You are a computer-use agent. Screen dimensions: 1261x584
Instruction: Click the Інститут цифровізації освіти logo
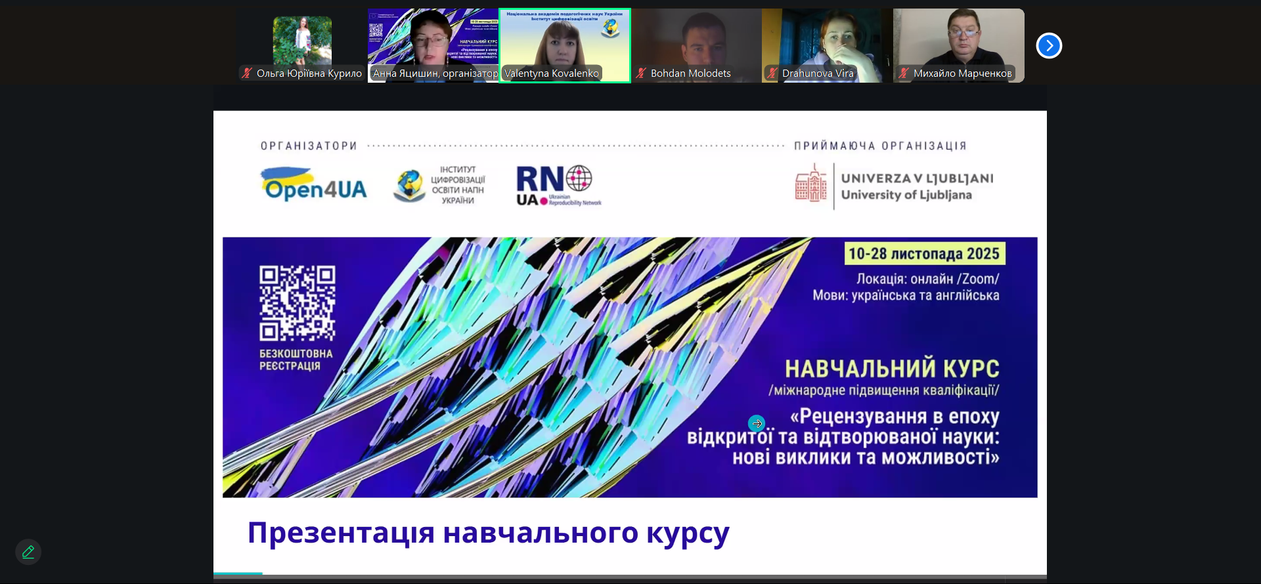(x=439, y=185)
